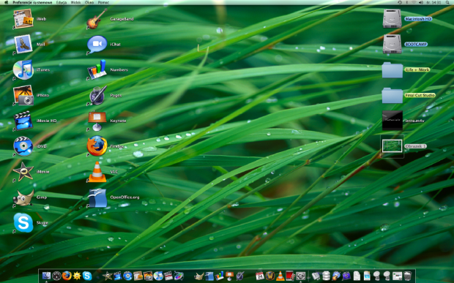Click the GarageBand guitar icon on desktop
This screenshot has width=454, height=283.
(97, 19)
